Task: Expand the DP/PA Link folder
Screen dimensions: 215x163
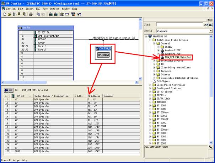Action: click(x=150, y=99)
